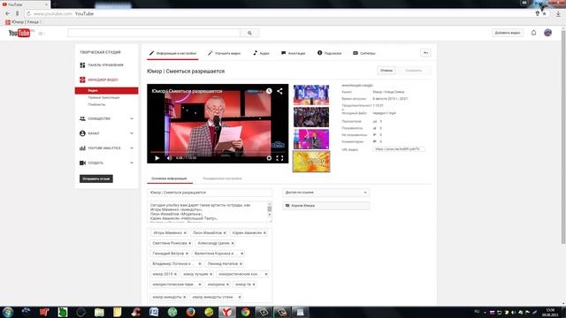The width and height of the screenshot is (566, 318).
Task: Click the YouTube logo
Action: (x=19, y=34)
